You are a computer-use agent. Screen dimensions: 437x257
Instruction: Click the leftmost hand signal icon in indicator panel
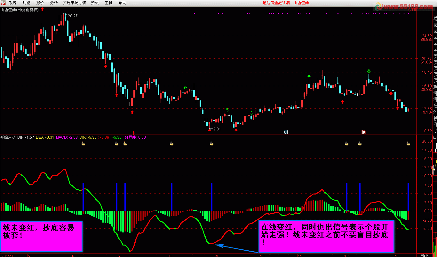(x=83, y=143)
